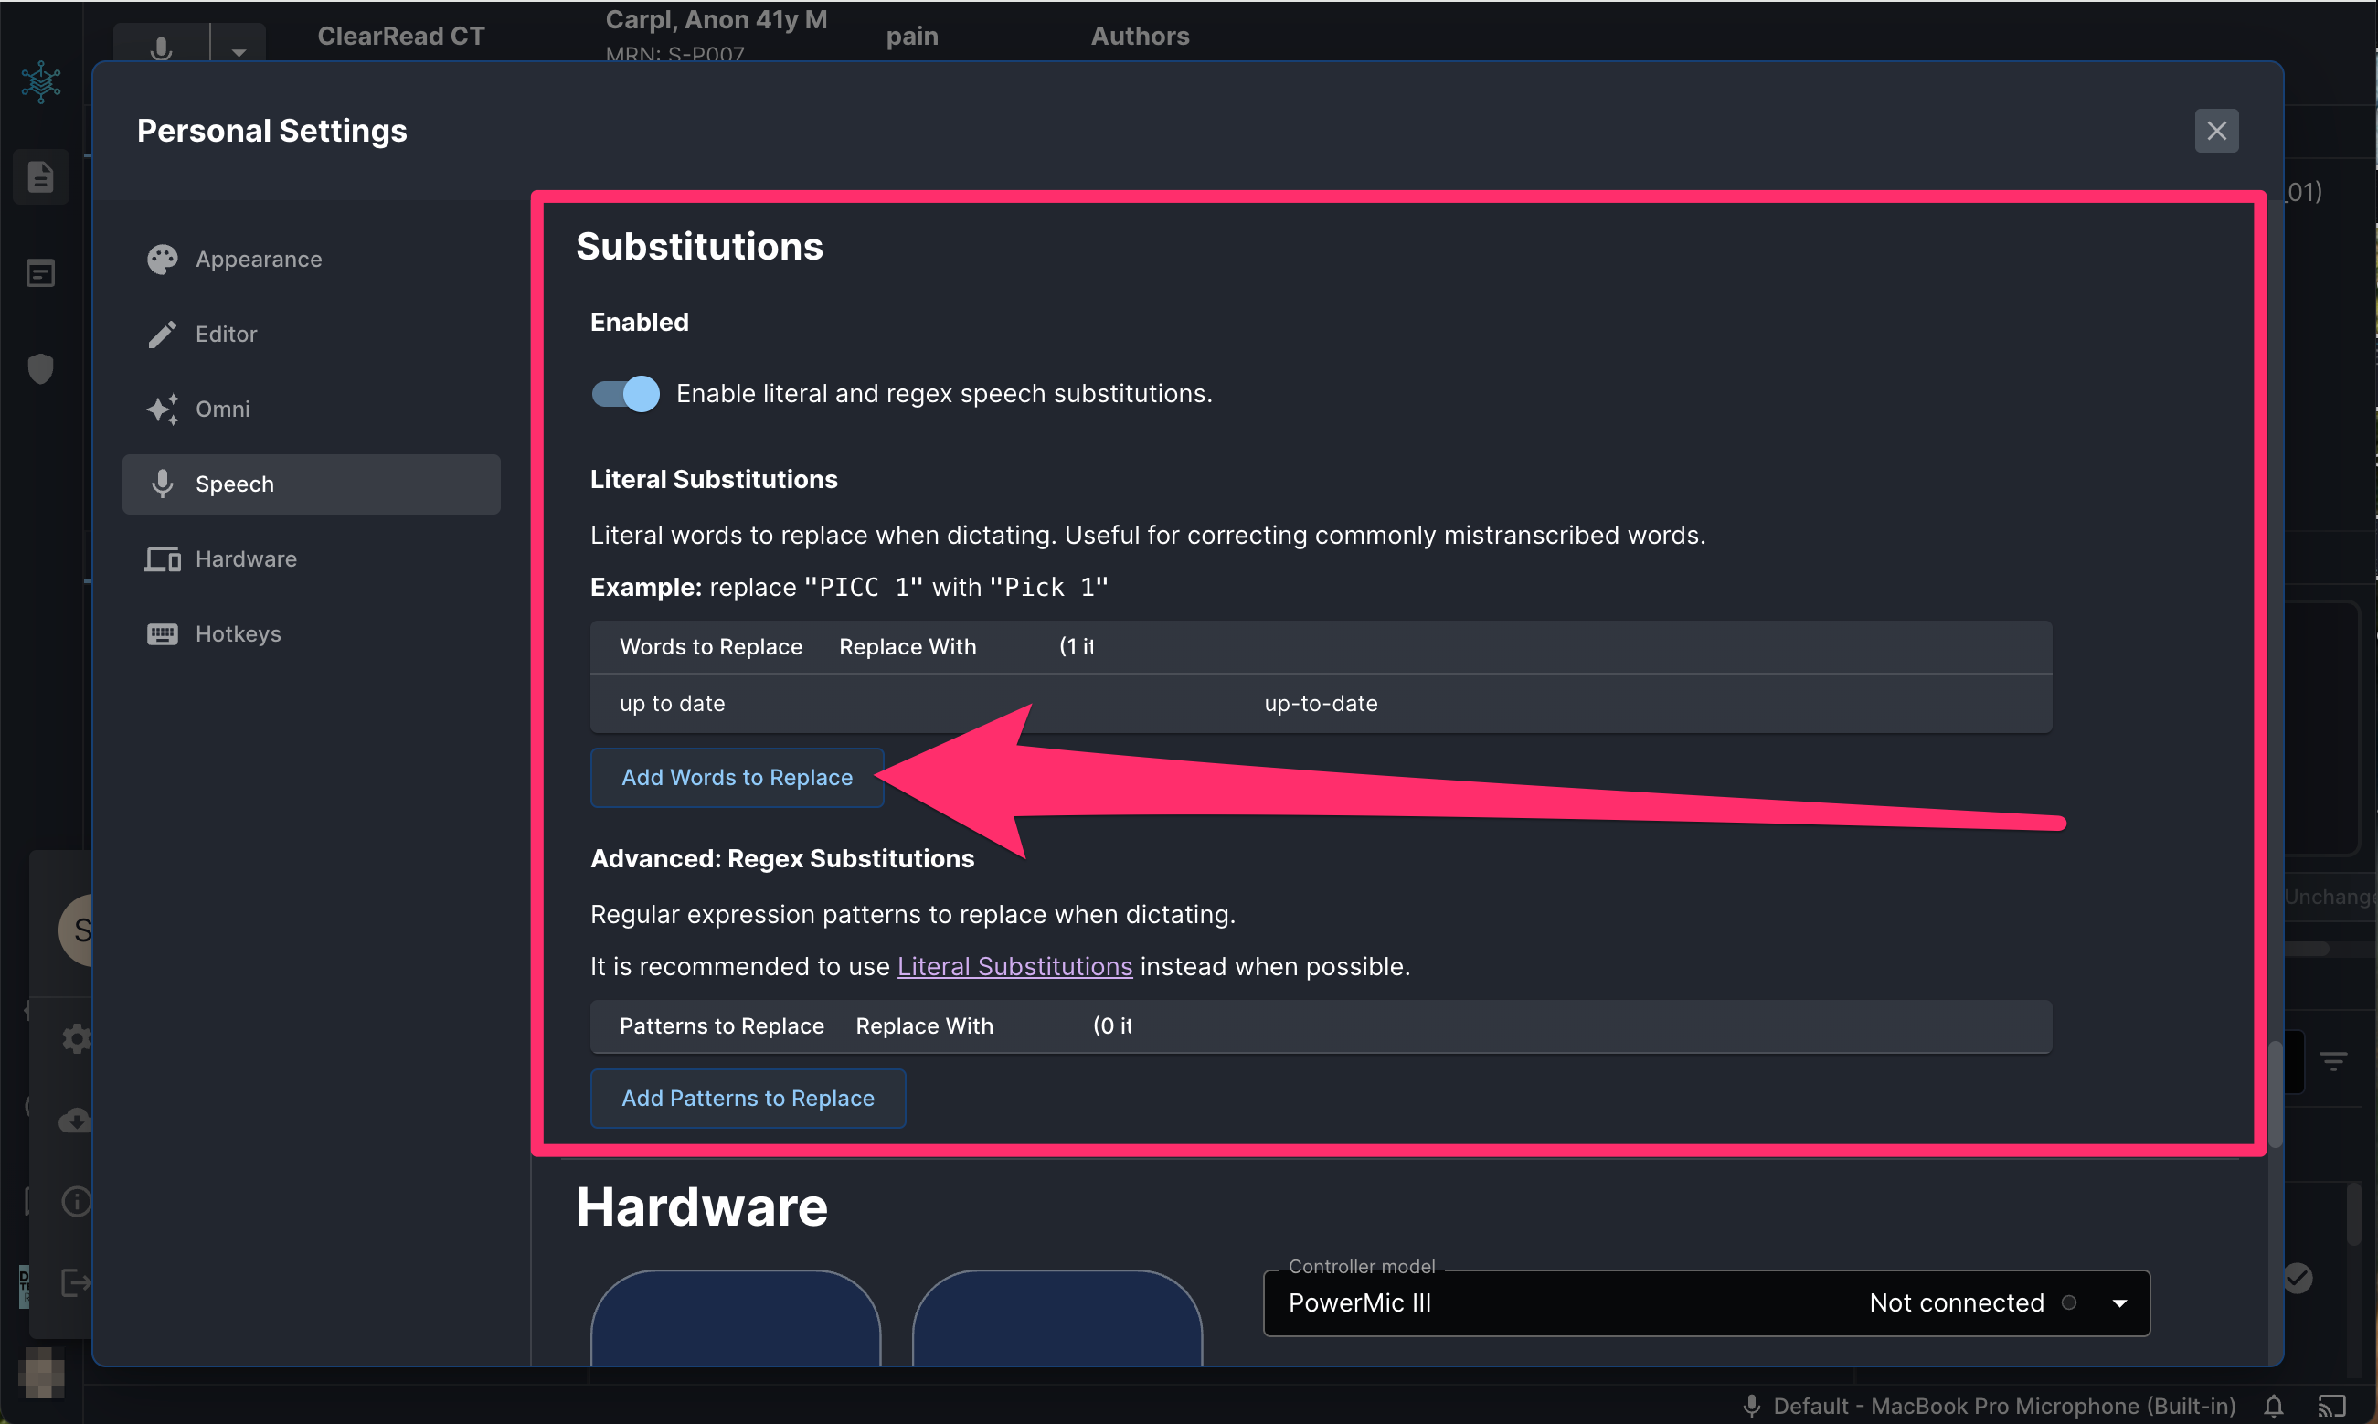Click Add Patterns to Replace button
This screenshot has height=1424, width=2378.
[x=748, y=1098]
